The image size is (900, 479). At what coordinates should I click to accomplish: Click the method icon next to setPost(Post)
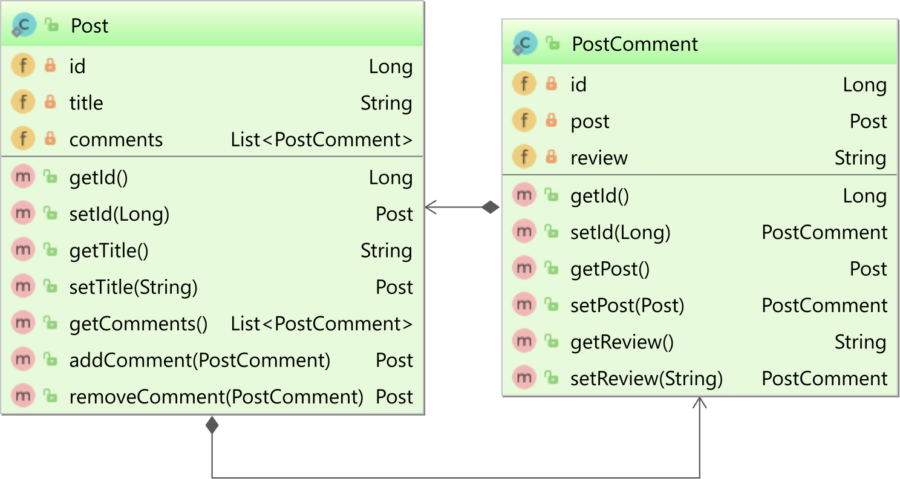524,305
